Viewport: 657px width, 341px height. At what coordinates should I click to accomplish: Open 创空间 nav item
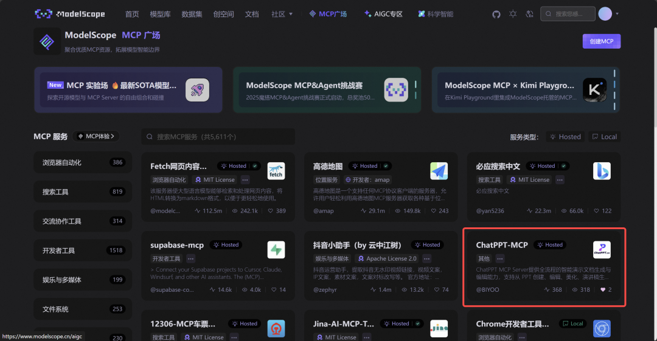click(223, 14)
